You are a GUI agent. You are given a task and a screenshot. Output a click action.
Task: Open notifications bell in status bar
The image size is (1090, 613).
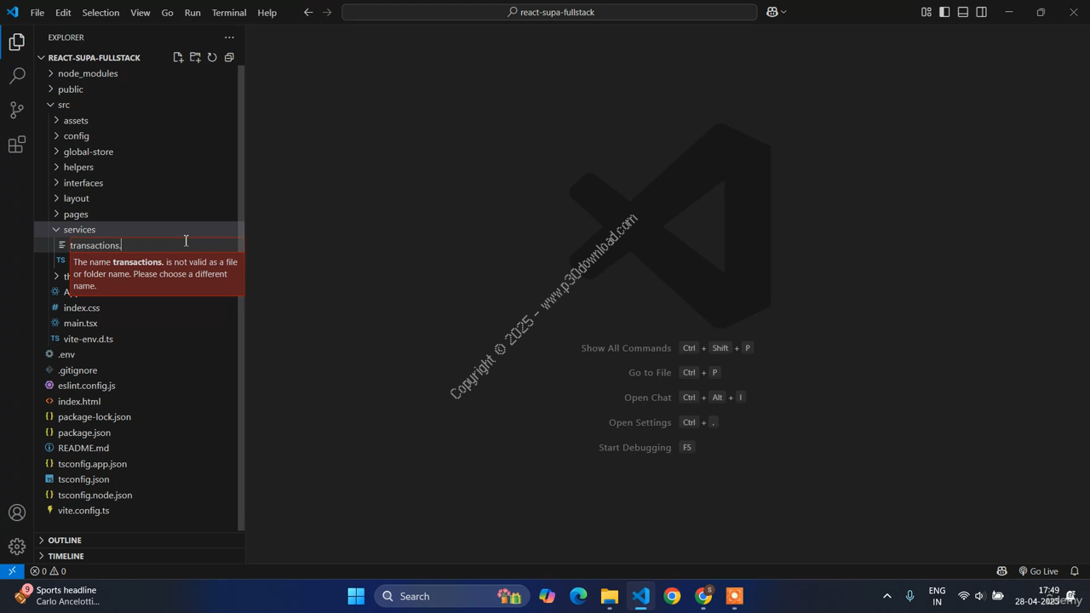click(1075, 571)
